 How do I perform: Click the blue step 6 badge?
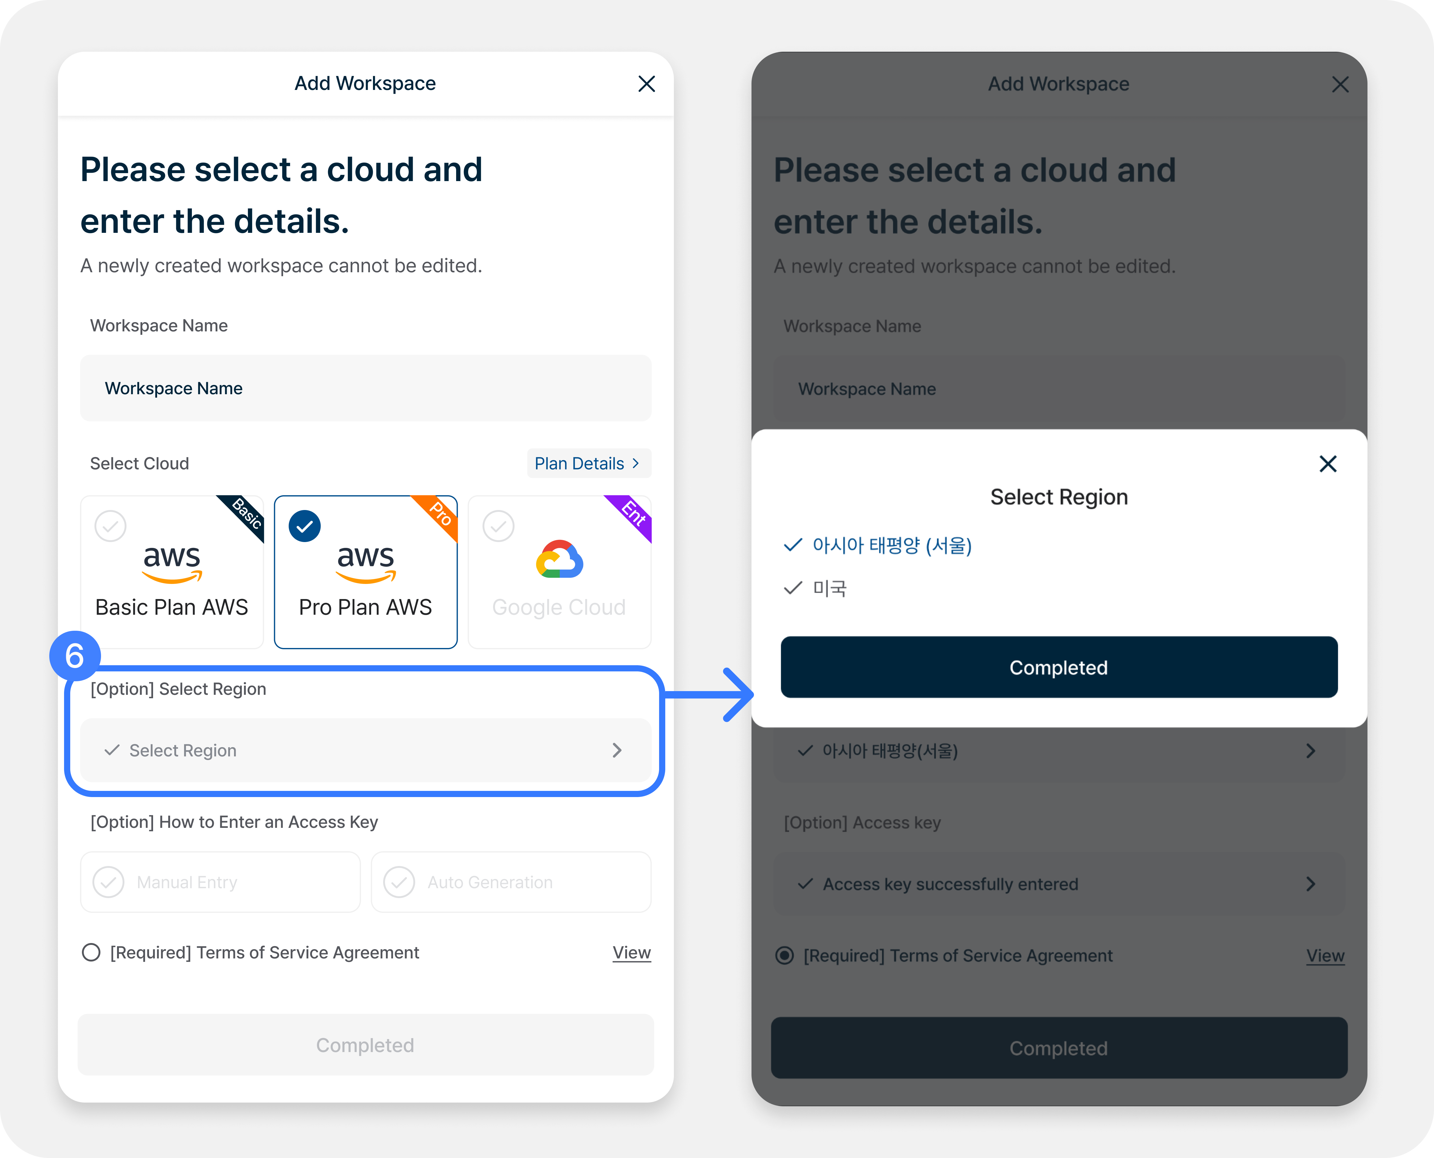pos(75,656)
